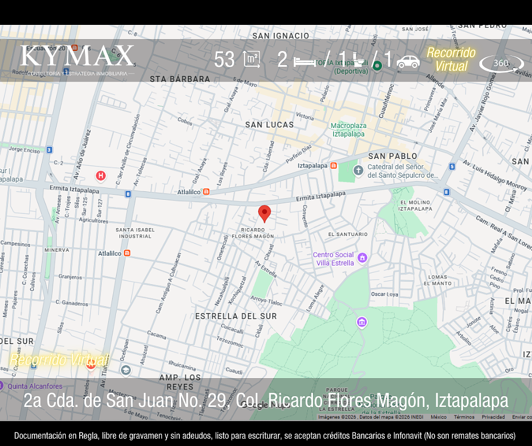The height and width of the screenshot is (446, 532).
Task: Click the red hospital H marker
Action: (x=101, y=176)
